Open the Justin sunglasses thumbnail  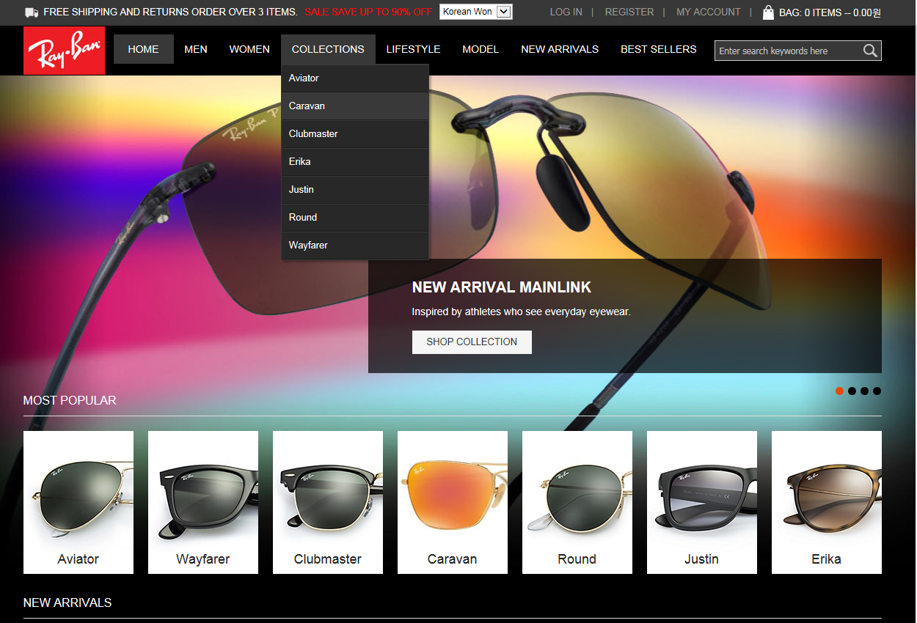click(x=702, y=502)
